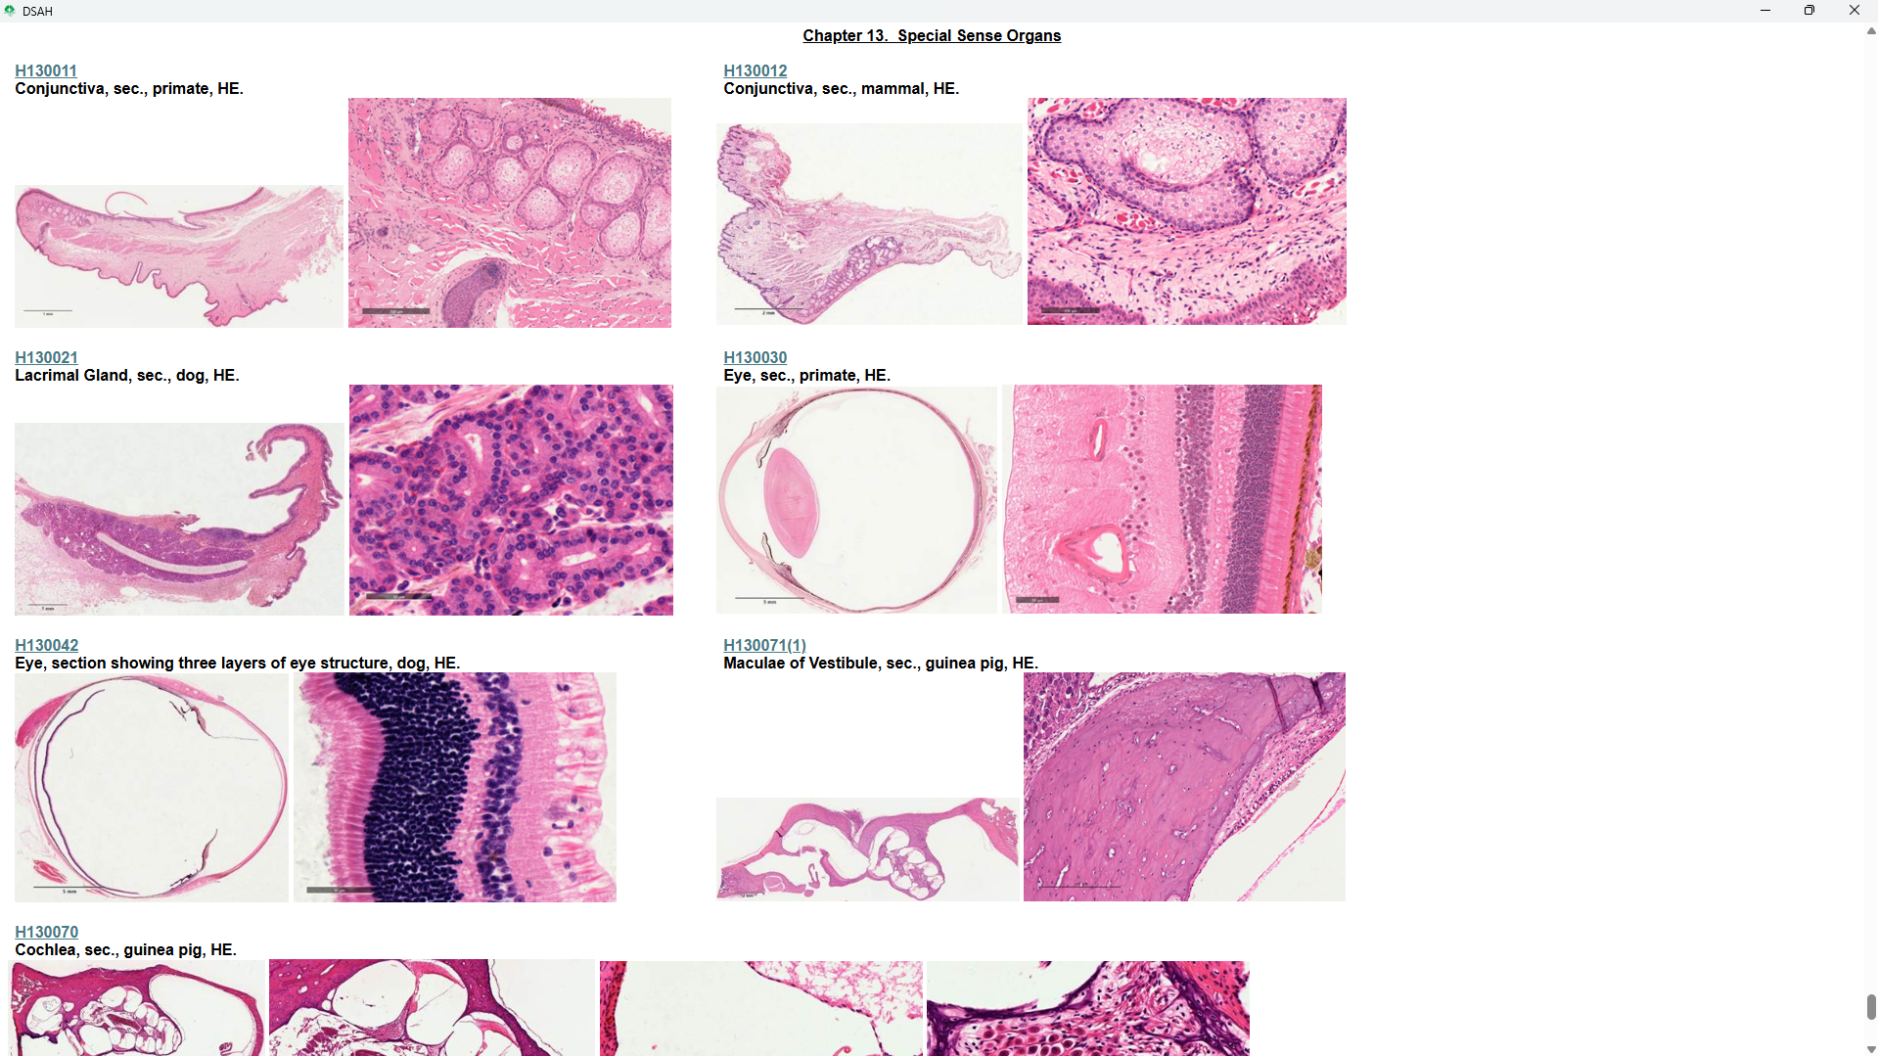Viewport: 1878px width, 1056px height.
Task: Click the vertical scrollbar down arrow
Action: click(1870, 1049)
